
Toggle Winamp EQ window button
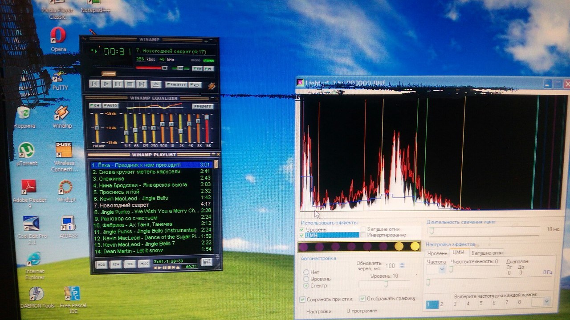[x=197, y=69]
